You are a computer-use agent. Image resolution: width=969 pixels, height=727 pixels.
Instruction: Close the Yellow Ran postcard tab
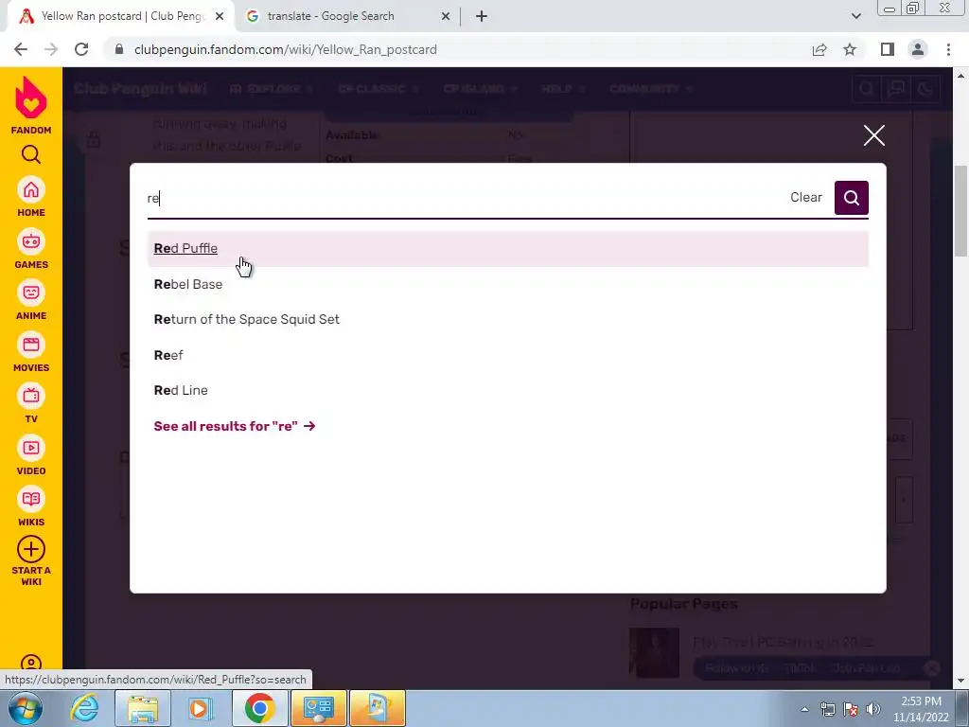(x=220, y=17)
